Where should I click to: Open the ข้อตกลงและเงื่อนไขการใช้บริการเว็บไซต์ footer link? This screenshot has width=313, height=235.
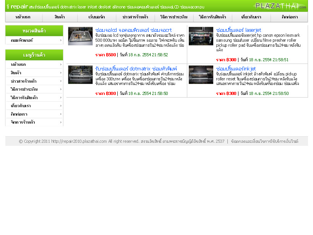click(265, 141)
